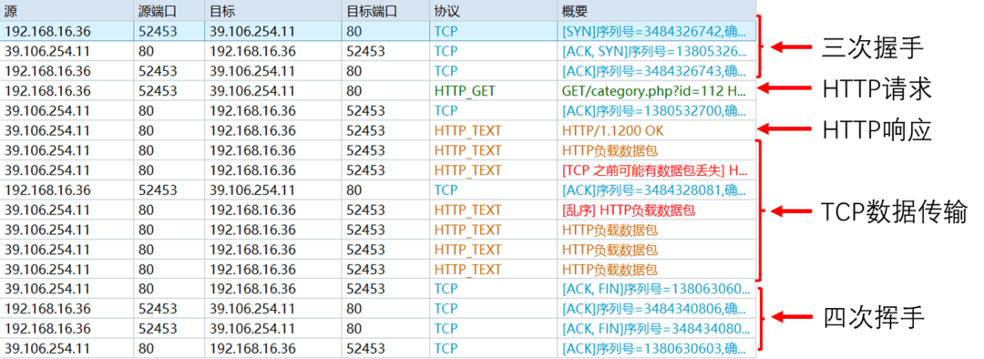Select the GET/category.php?id=112 summary cell
Screen dimensions: 984x359
coord(656,91)
